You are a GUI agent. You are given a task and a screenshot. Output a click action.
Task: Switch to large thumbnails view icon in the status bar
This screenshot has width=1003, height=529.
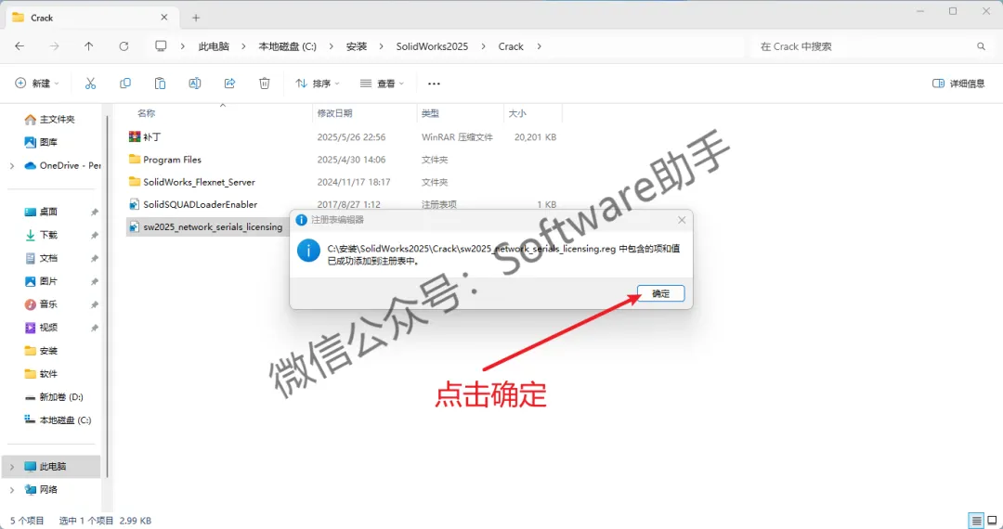992,520
